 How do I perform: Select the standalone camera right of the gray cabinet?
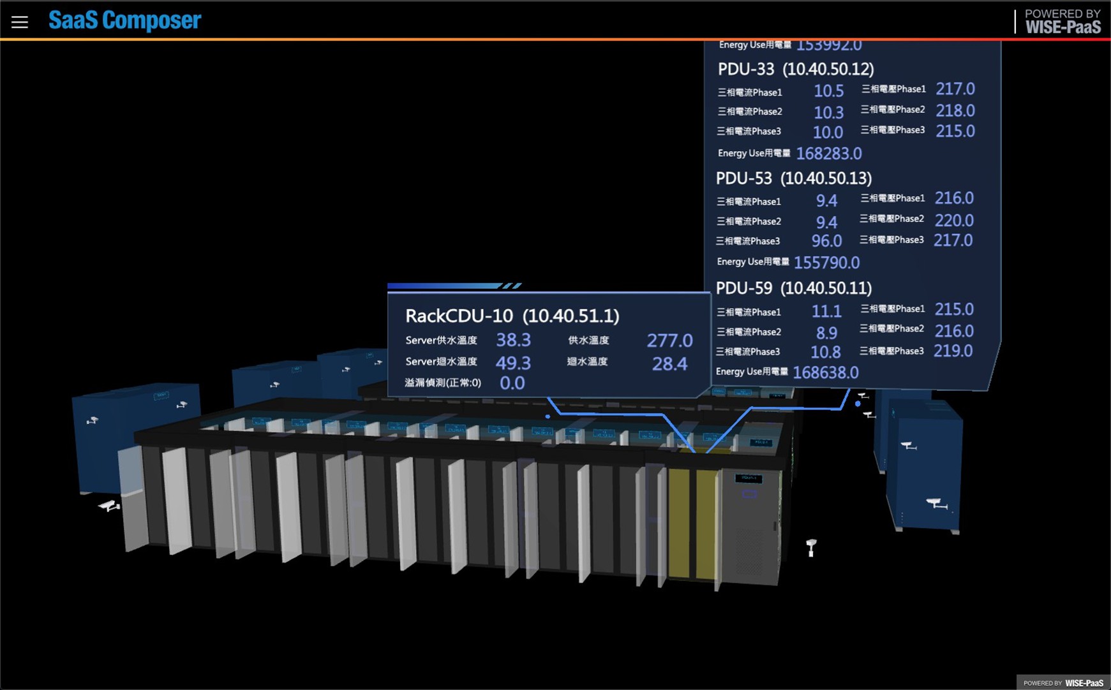tap(811, 547)
